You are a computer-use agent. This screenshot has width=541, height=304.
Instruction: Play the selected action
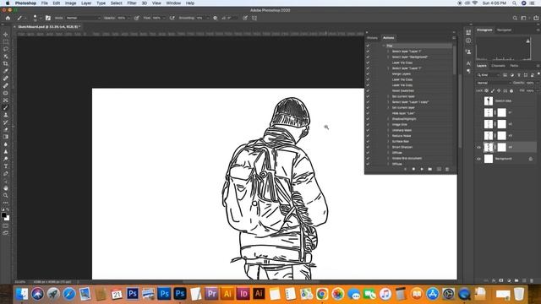[x=422, y=169]
